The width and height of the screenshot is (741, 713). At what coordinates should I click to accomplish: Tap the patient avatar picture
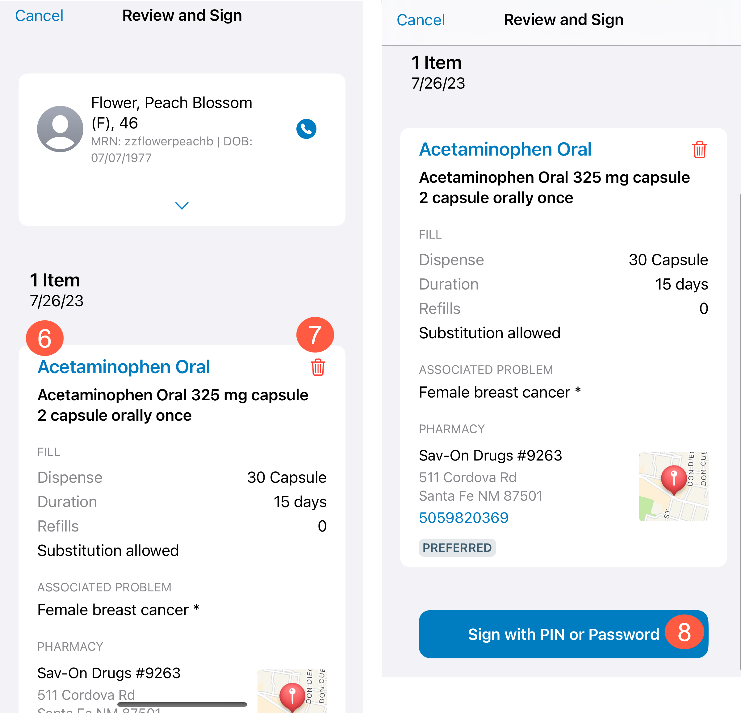[60, 129]
